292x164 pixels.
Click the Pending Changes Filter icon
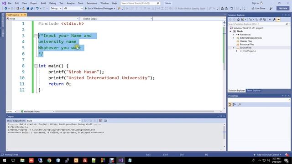(x=250, y=20)
